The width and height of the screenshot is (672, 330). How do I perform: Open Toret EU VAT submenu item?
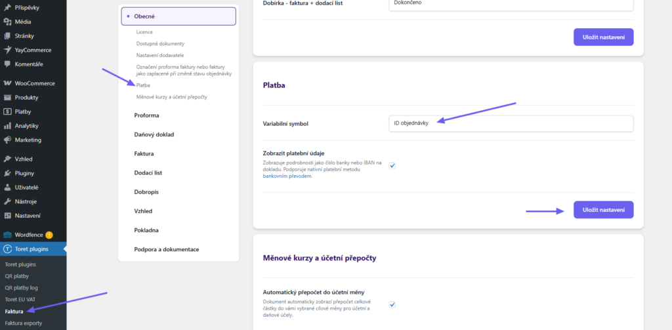coord(20,299)
